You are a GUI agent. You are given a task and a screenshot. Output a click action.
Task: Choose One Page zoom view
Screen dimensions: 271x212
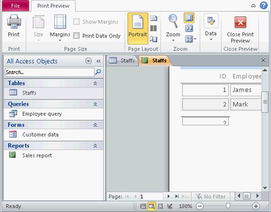189,18
